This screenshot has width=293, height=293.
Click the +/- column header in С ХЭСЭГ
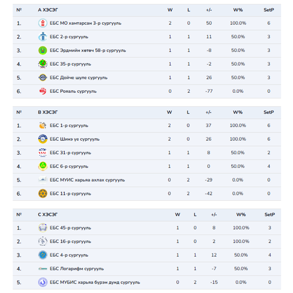click(x=214, y=214)
